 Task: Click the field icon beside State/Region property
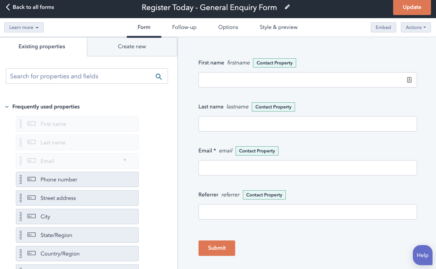(x=31, y=235)
